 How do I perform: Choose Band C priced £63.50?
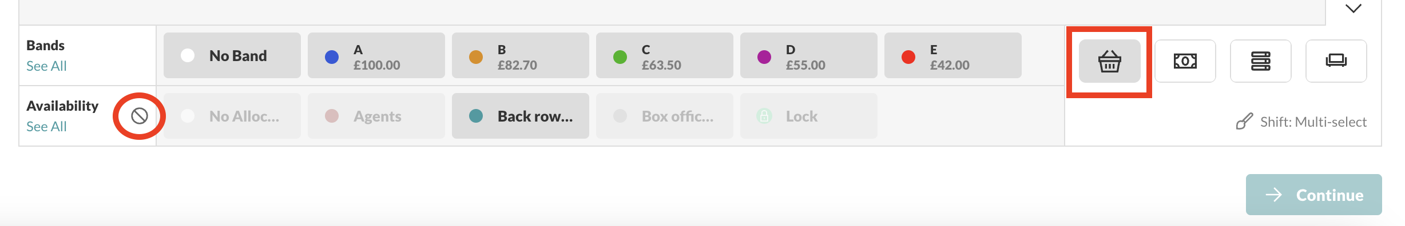pos(665,55)
